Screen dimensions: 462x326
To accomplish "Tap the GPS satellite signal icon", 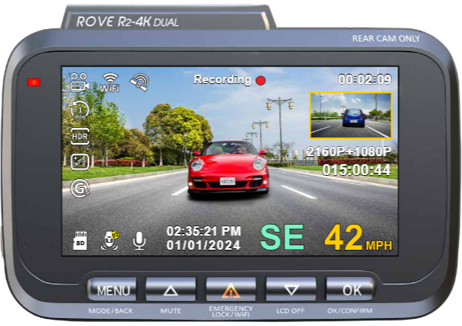I will coord(140,82).
